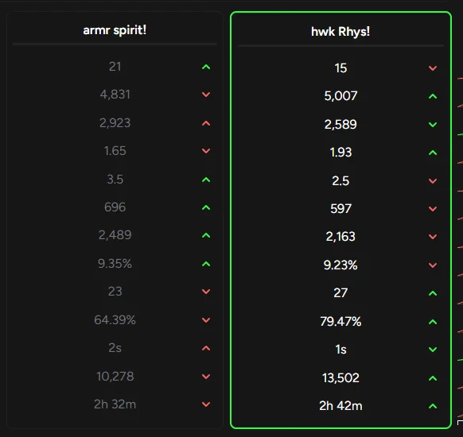The image size is (463, 437).
Task: Select the value 2,489
Action: [115, 235]
